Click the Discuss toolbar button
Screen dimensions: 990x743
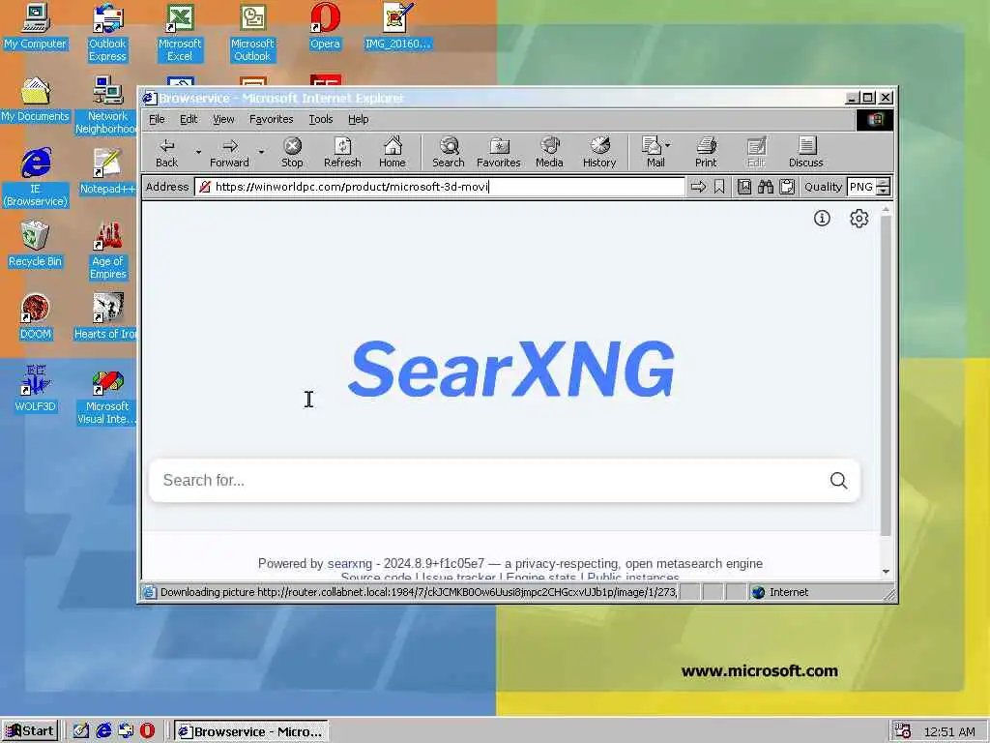click(805, 152)
